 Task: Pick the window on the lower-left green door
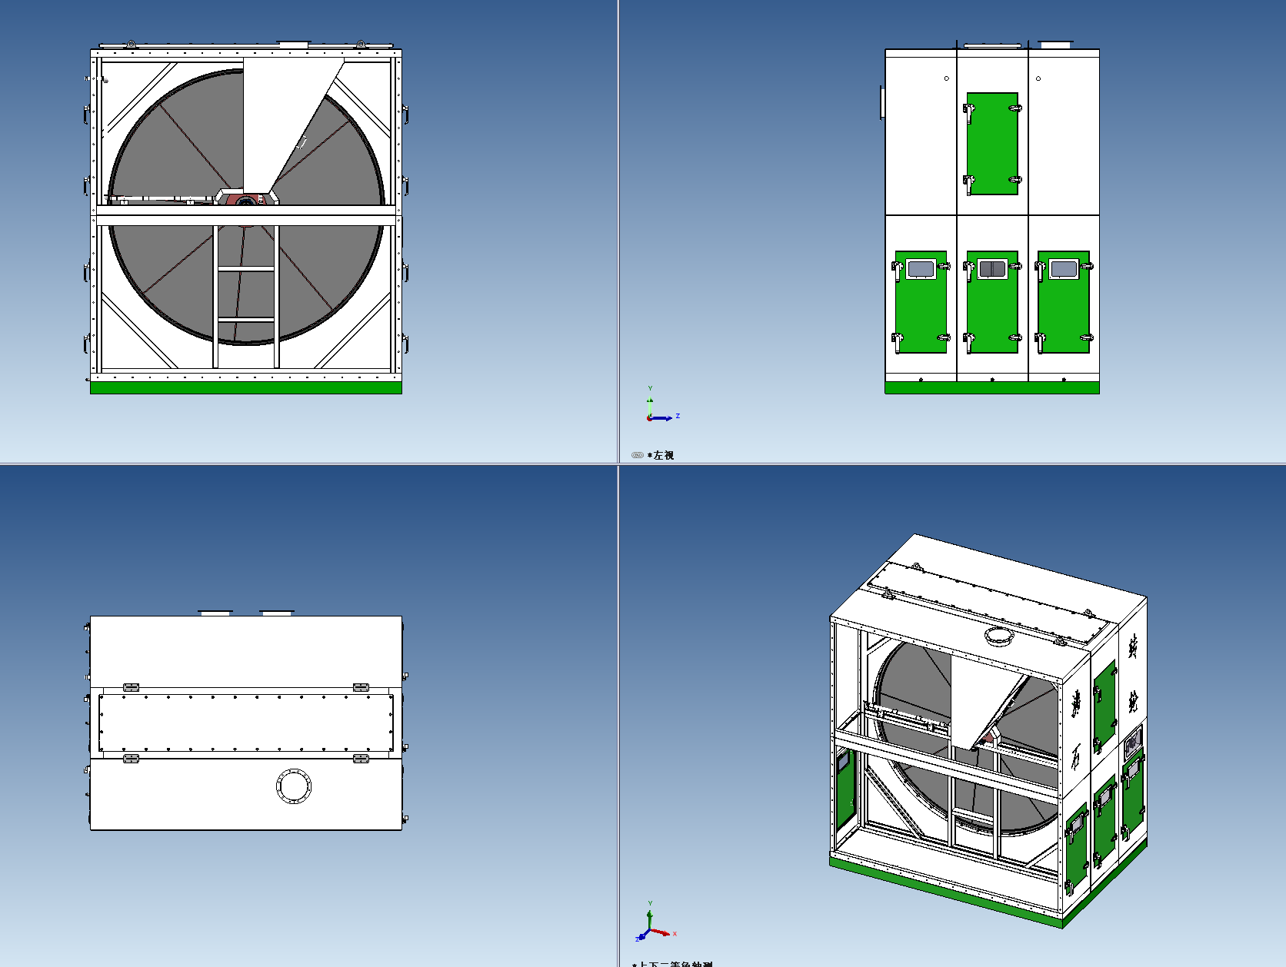921,269
